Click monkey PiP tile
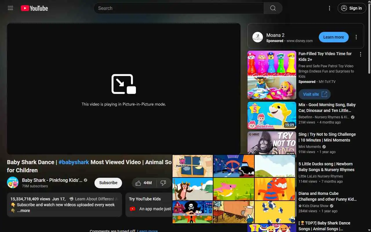The width and height of the screenshot is (371, 232). 193,189
